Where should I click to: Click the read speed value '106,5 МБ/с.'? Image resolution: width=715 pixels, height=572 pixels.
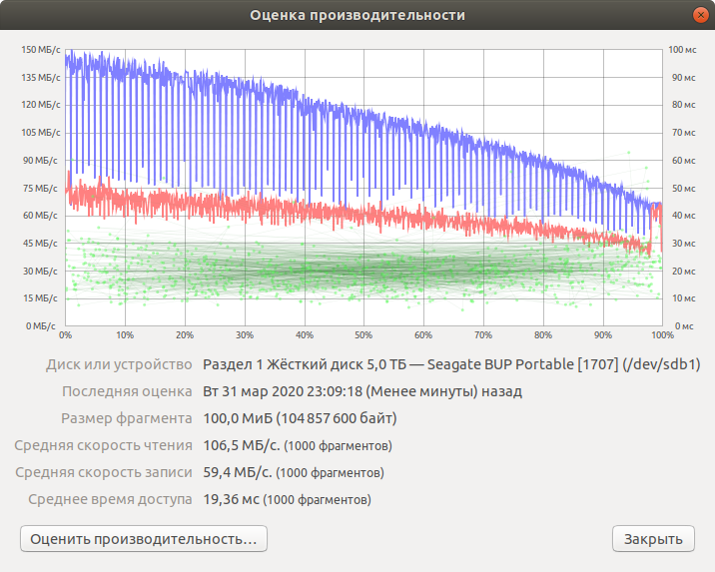click(x=242, y=445)
